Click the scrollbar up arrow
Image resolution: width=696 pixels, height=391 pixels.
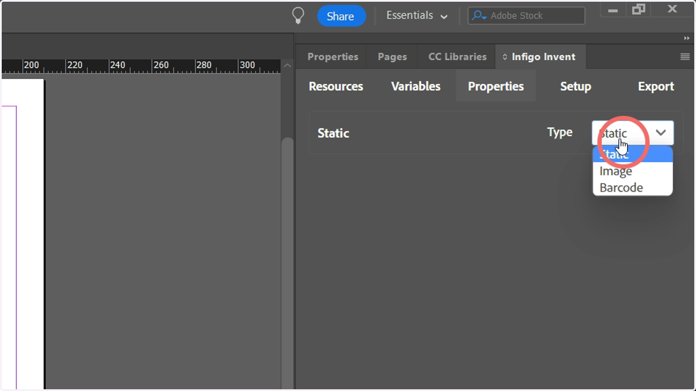pyautogui.click(x=287, y=65)
